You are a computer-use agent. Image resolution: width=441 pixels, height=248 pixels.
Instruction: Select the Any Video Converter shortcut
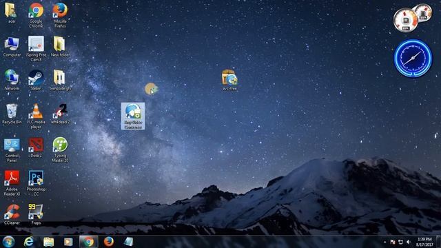(133, 116)
